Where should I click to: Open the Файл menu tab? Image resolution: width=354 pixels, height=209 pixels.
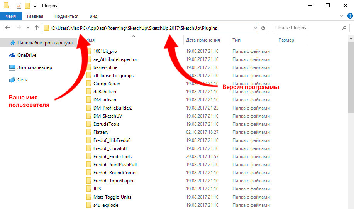pos(10,16)
